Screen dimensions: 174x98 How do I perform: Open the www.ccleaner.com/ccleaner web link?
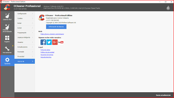click(x=52, y=34)
